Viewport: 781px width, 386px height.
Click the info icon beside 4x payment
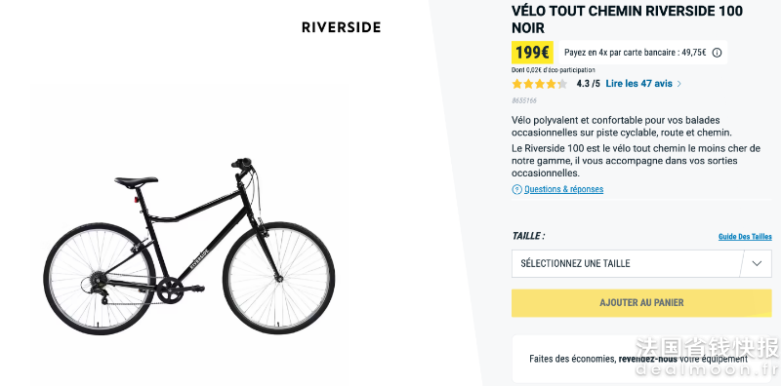pos(717,53)
